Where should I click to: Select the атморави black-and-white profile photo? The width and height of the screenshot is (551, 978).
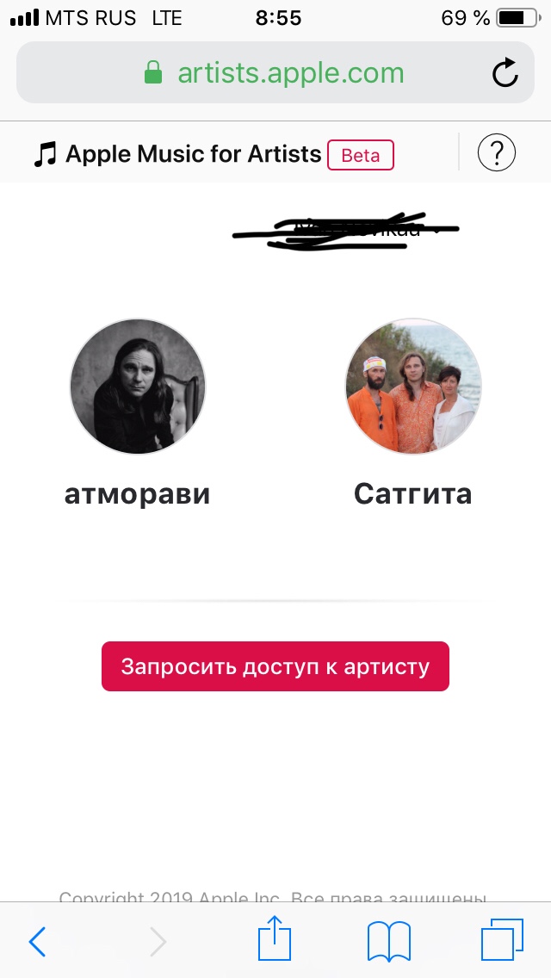137,387
